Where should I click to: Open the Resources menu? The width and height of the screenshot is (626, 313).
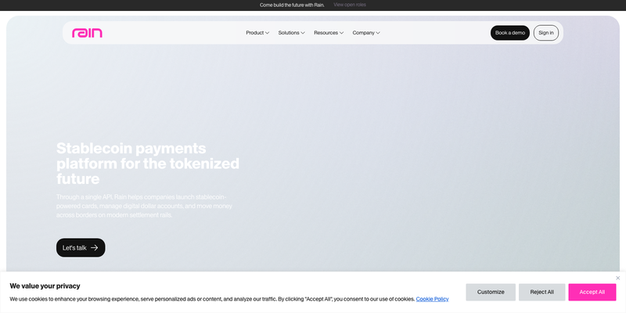click(x=329, y=33)
